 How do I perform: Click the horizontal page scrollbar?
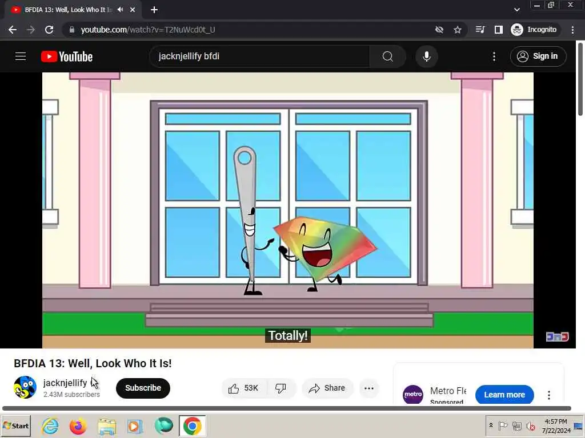[x=287, y=408]
